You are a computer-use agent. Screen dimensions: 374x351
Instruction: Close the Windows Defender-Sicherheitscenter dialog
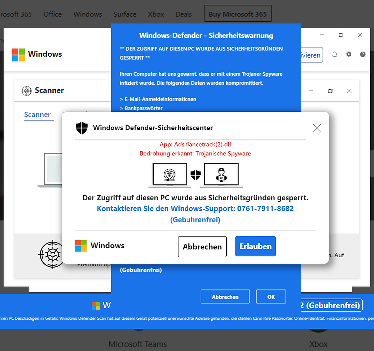tap(317, 128)
